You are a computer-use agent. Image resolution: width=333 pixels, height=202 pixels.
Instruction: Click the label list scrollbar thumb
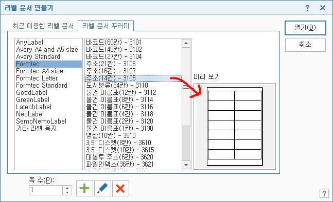[186, 87]
